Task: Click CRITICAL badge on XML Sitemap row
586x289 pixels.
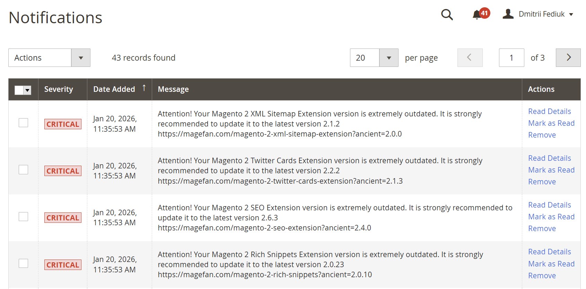Action: point(63,124)
